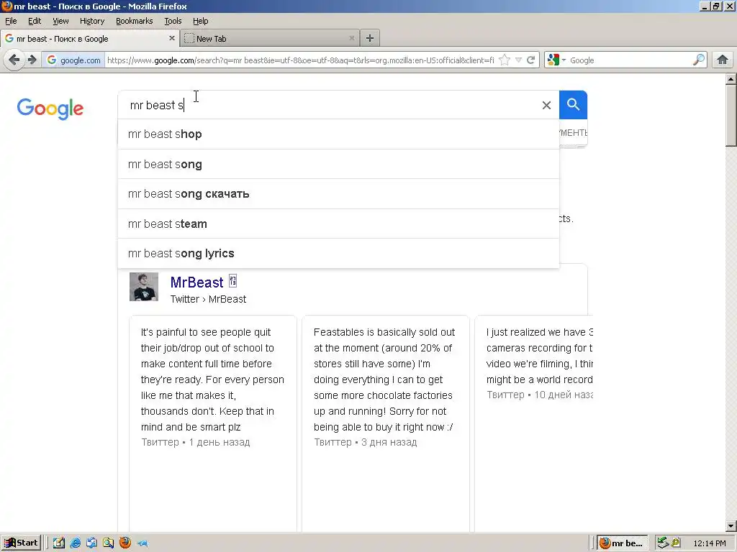Click the system tray icon beside the clock
Screen dimensions: 737x552
(x=676, y=543)
